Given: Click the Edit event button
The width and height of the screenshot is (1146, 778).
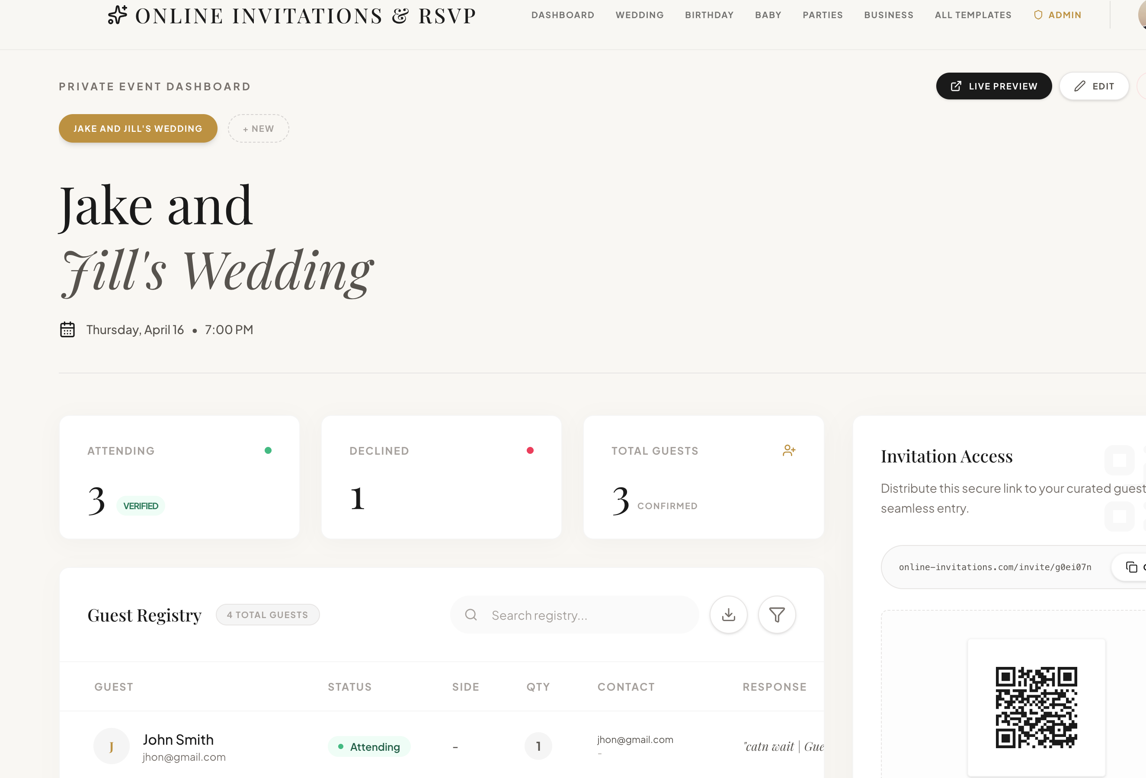Looking at the screenshot, I should (1094, 86).
